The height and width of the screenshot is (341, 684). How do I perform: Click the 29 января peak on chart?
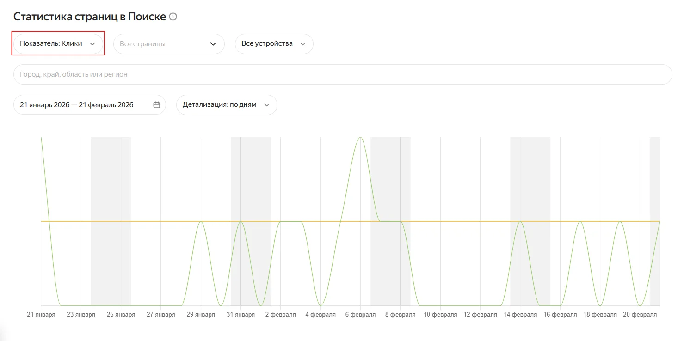click(201, 222)
